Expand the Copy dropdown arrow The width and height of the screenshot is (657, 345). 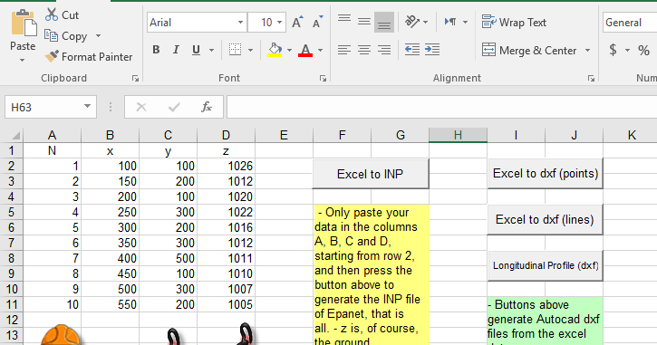pyautogui.click(x=98, y=36)
